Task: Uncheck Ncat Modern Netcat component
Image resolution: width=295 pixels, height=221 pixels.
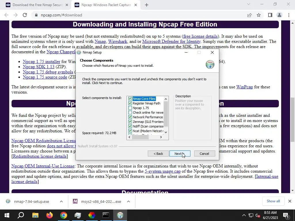Action: pyautogui.click(x=130, y=131)
